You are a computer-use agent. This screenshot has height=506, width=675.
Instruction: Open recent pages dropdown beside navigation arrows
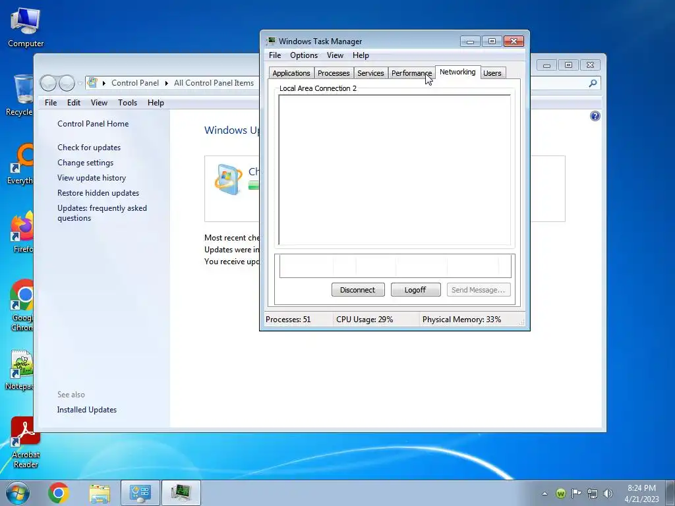click(x=80, y=84)
